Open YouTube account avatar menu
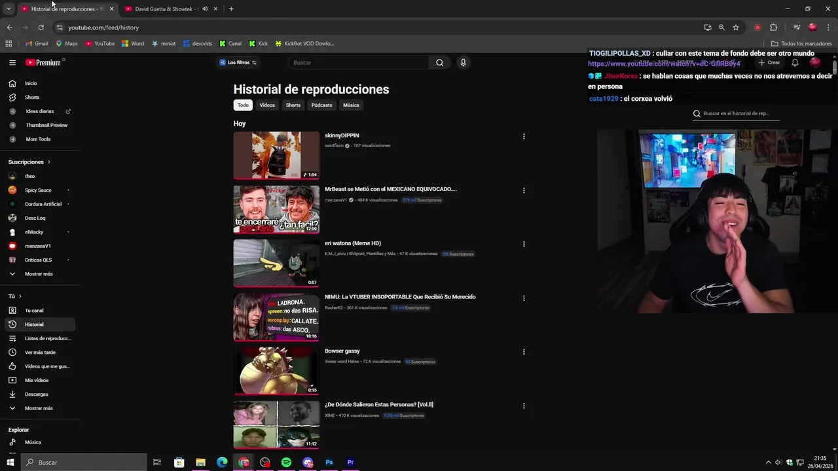Image resolution: width=838 pixels, height=471 pixels. coord(815,63)
